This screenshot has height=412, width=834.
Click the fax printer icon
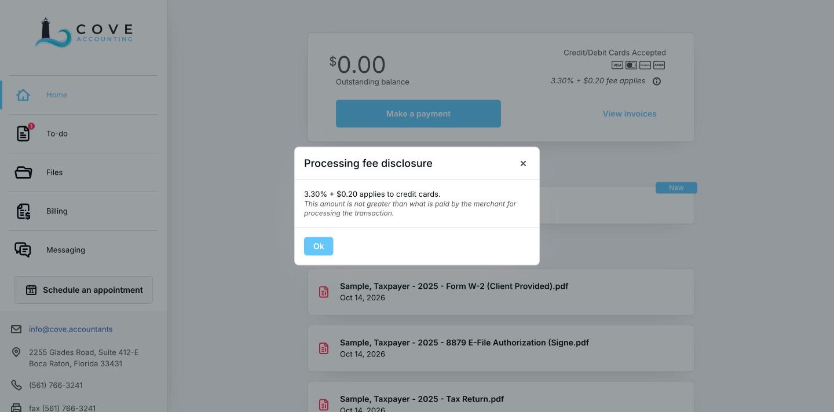pos(16,408)
